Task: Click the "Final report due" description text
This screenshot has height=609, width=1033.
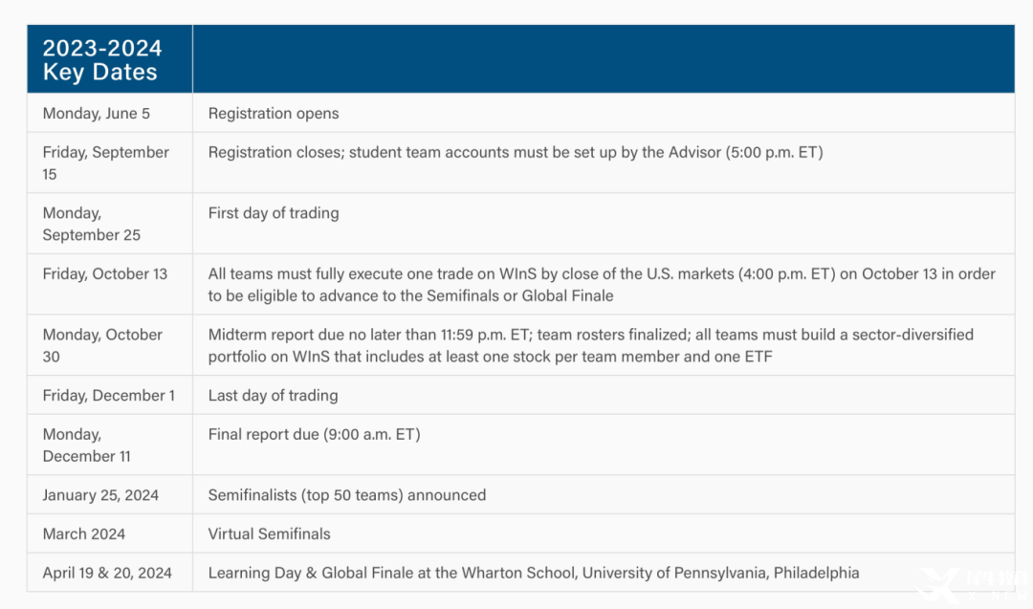Action: (314, 435)
